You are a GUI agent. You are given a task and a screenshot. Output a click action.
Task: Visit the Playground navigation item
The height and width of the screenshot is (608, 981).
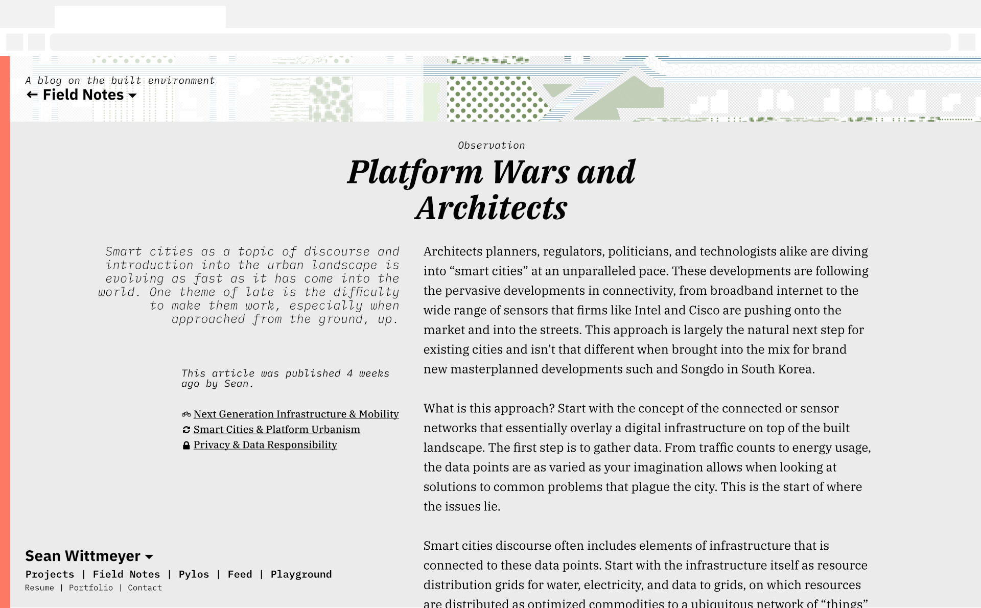301,574
